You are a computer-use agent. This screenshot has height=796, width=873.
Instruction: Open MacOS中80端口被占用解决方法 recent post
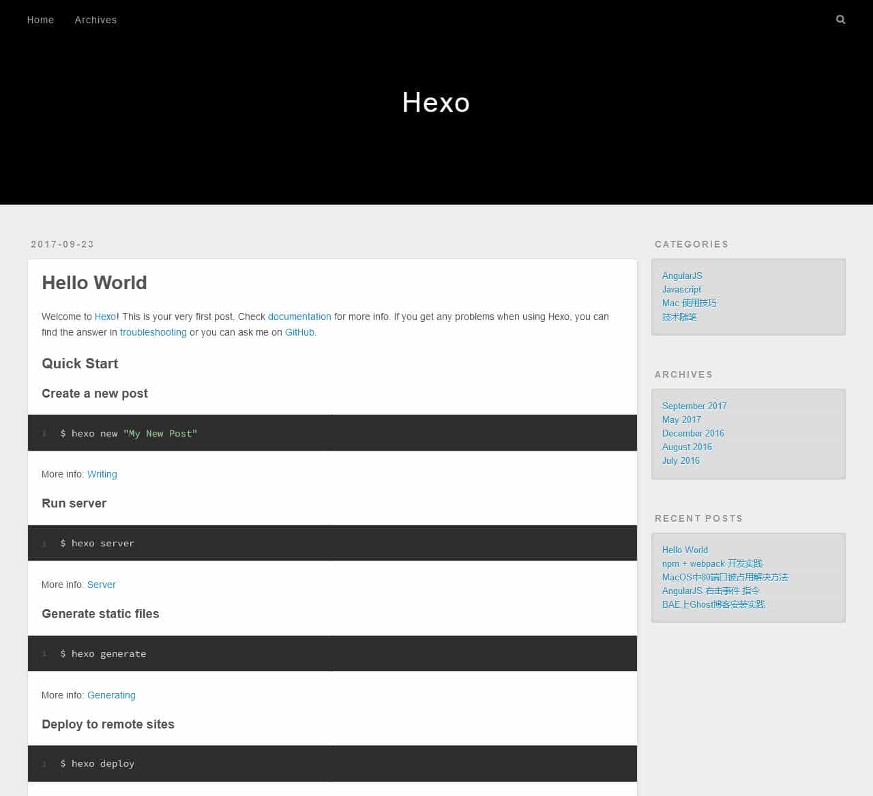coord(725,577)
